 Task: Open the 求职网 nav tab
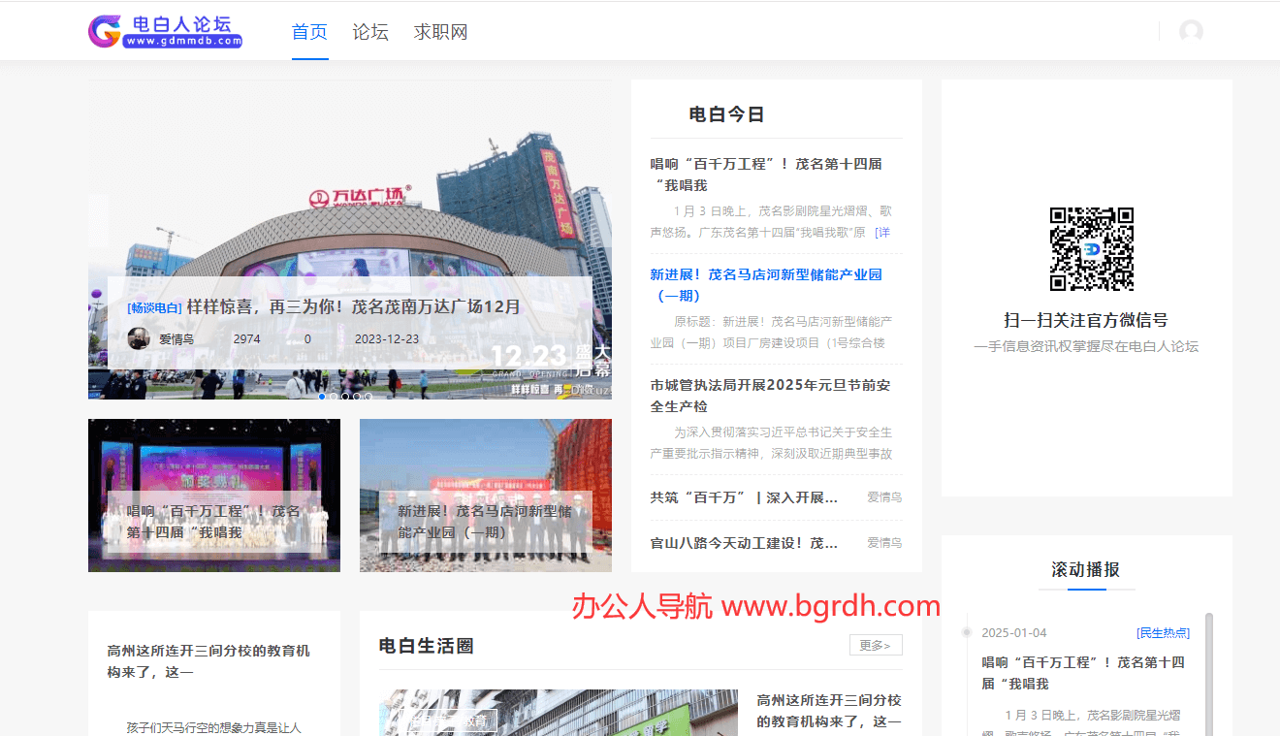pyautogui.click(x=440, y=32)
